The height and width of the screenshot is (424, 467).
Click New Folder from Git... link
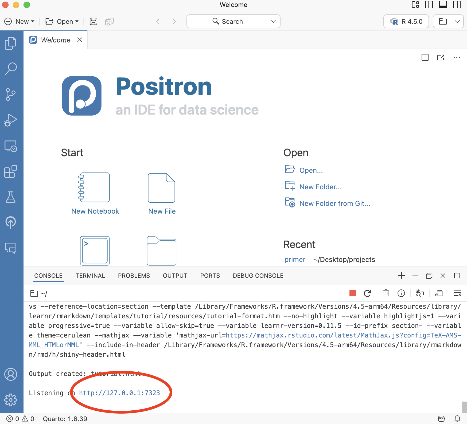[335, 203]
